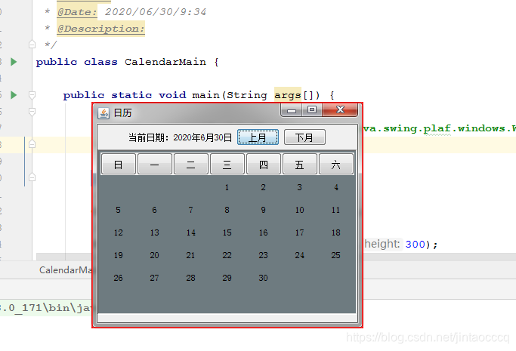Click the 一 weekday header button
Viewport: 516px width, 351px height.
pos(155,164)
